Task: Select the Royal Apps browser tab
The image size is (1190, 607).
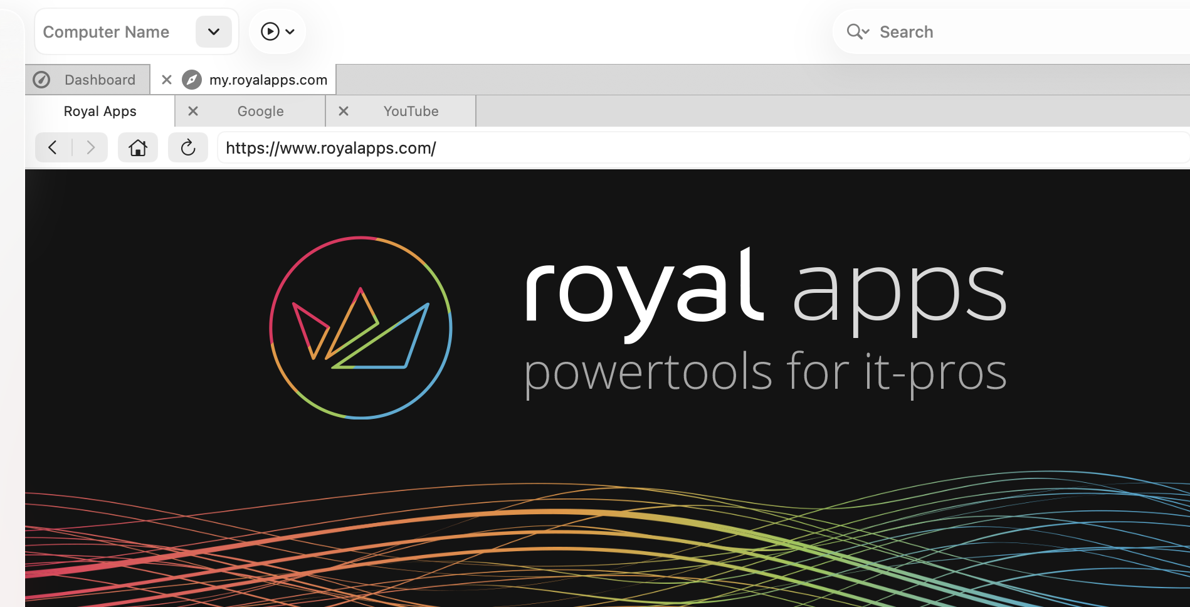Action: click(x=100, y=111)
